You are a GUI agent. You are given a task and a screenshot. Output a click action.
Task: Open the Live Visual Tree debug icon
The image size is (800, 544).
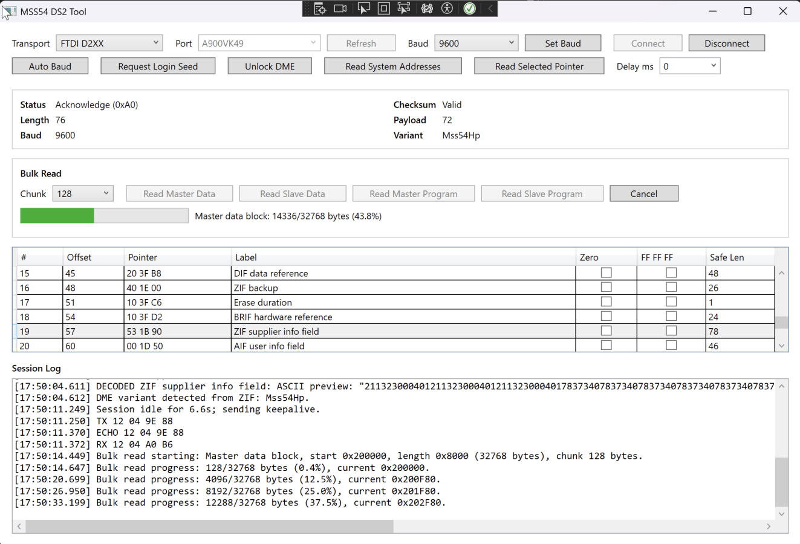coord(320,8)
